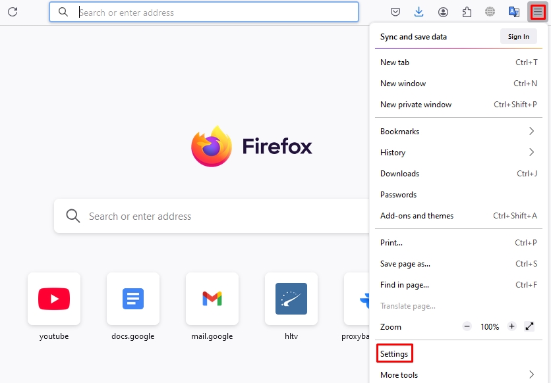
Task: Choose New window in the menu
Action: pos(459,84)
